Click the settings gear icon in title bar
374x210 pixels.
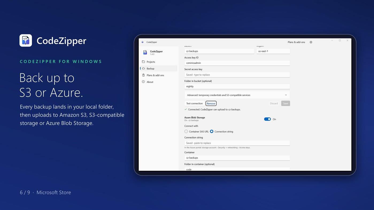tap(311, 42)
